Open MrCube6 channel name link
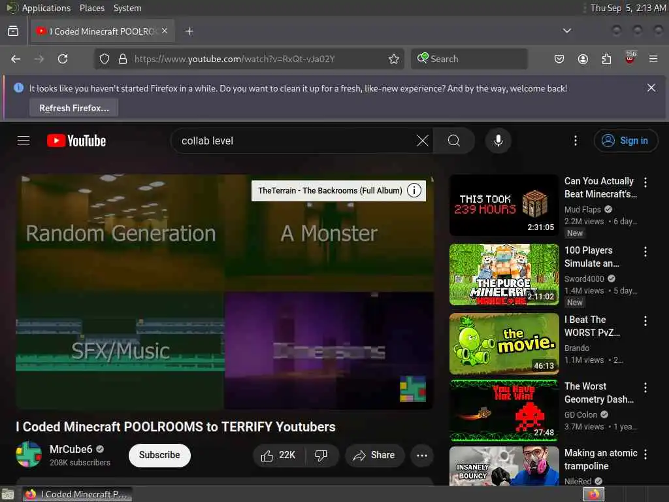Viewport: 669px width, 502px height. click(x=71, y=449)
